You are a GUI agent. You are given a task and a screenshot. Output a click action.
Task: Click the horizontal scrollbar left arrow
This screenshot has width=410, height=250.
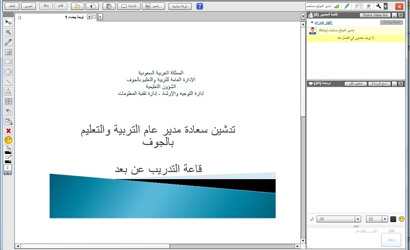point(18,246)
